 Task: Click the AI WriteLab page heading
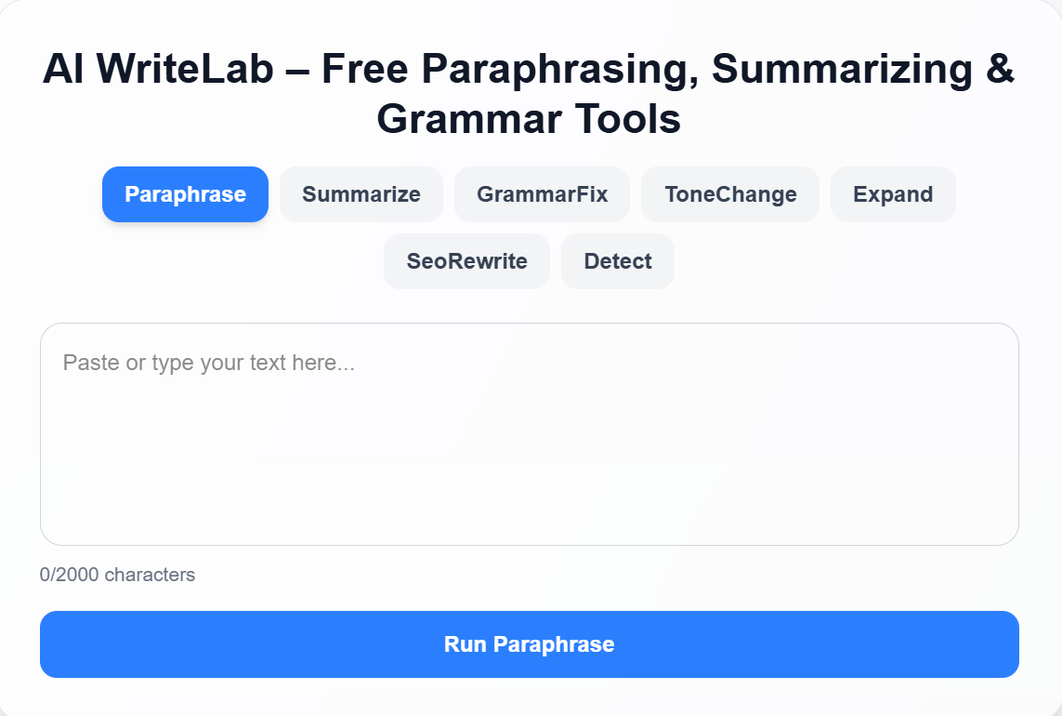[529, 93]
